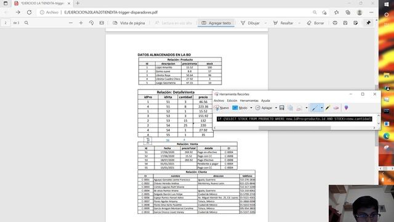Open Paint 3D edit icon in Recortes
The width and height of the screenshot is (394, 222).
(x=346, y=108)
